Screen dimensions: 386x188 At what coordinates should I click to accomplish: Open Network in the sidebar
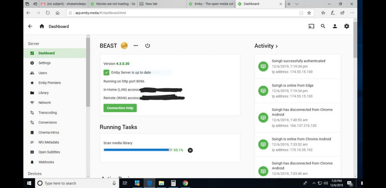55,103
